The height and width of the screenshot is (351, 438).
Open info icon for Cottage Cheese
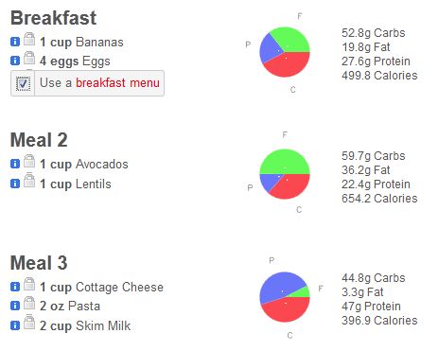click(15, 287)
